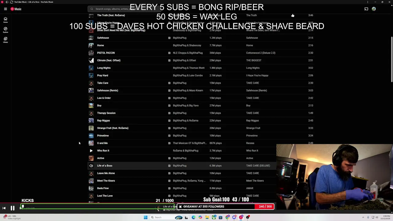Viewport: 393px width, 221px height.
Task: Pause the current song
Action: click(x=13, y=208)
